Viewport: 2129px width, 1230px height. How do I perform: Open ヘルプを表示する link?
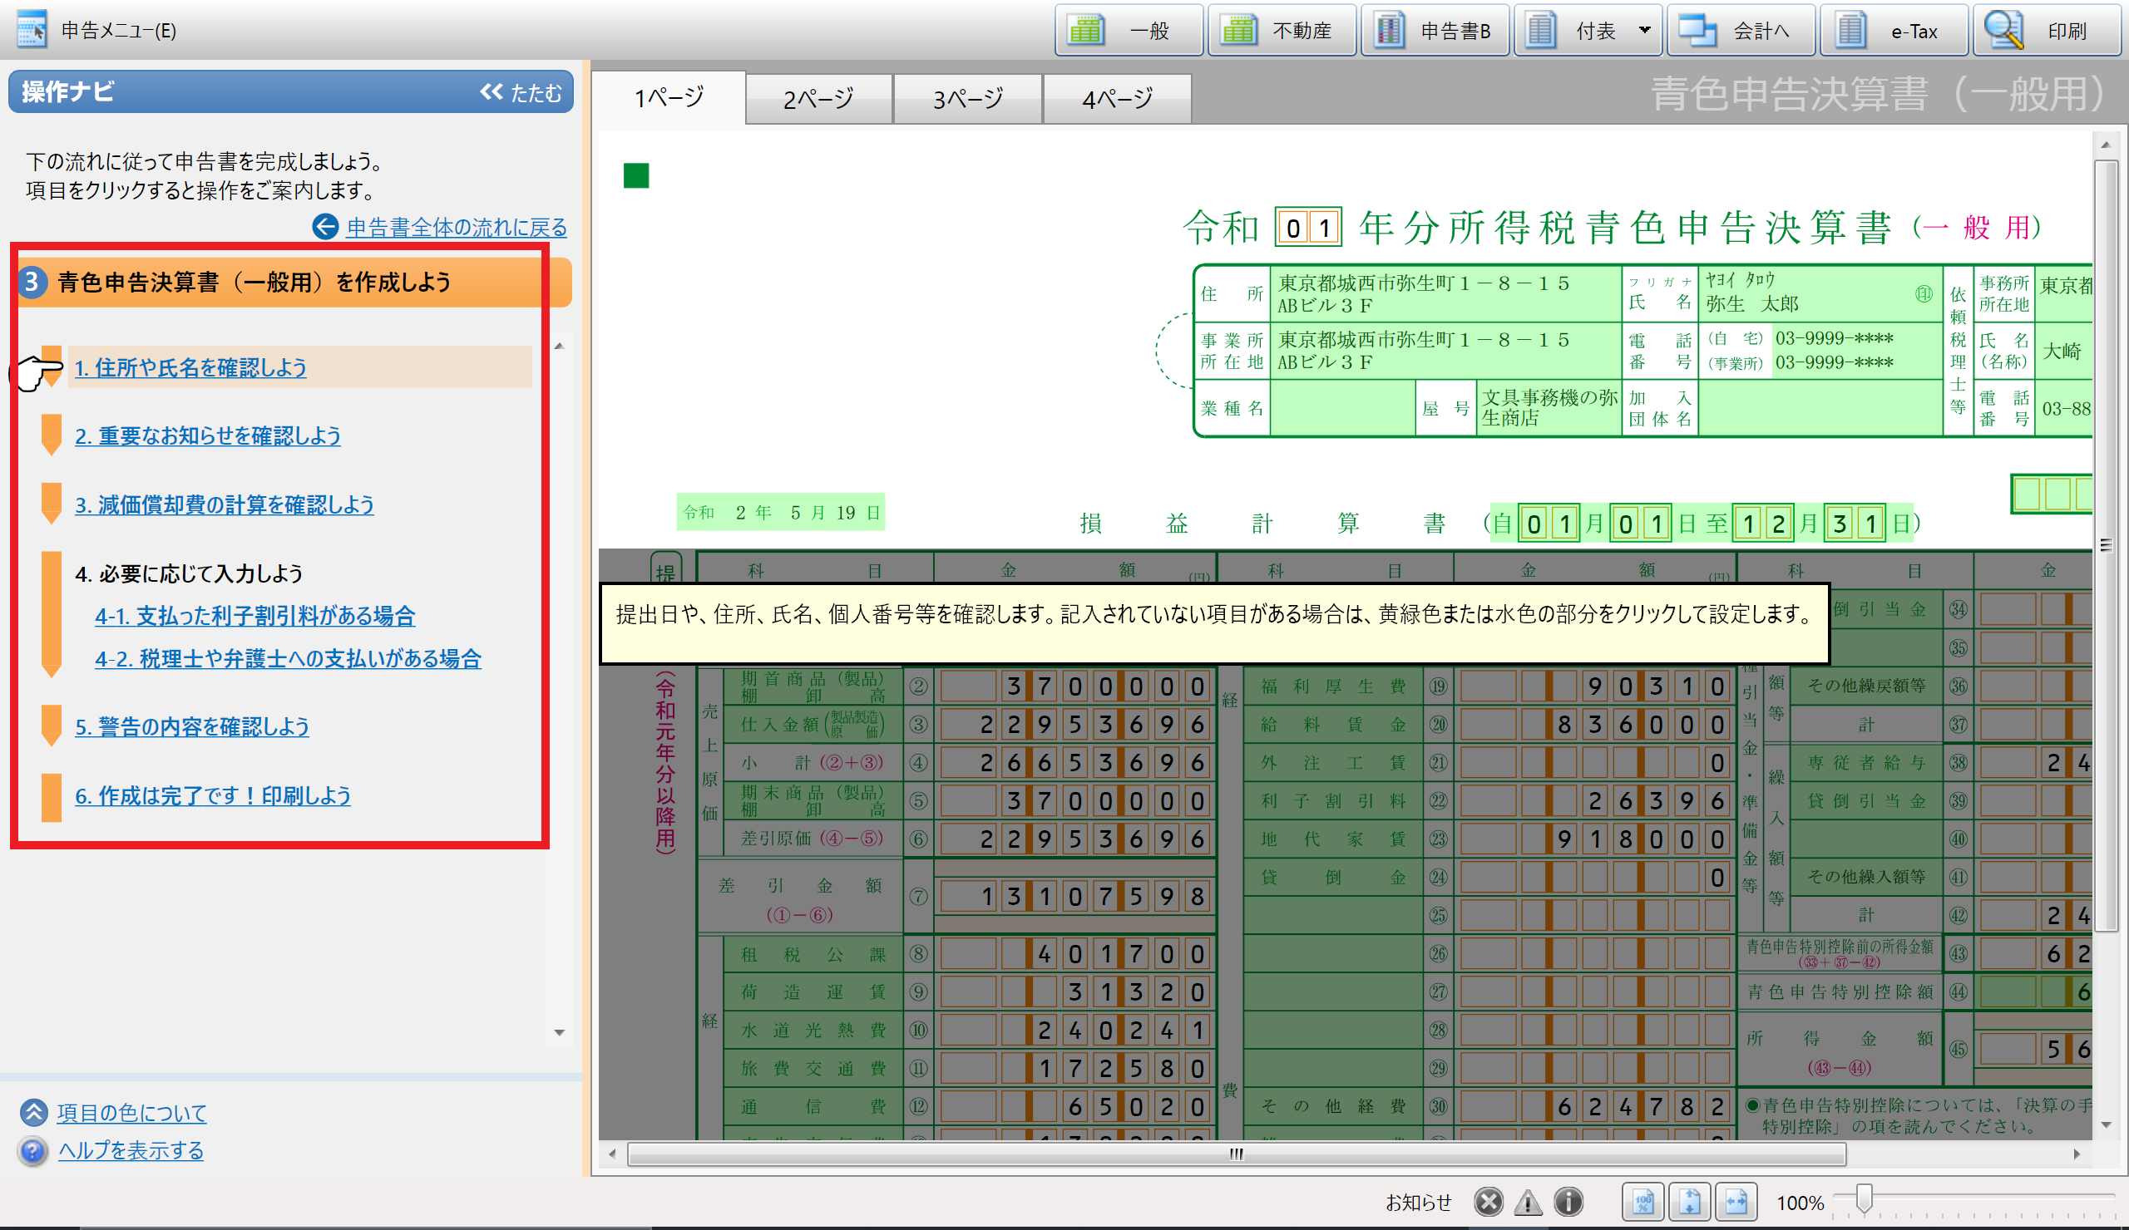(x=131, y=1150)
